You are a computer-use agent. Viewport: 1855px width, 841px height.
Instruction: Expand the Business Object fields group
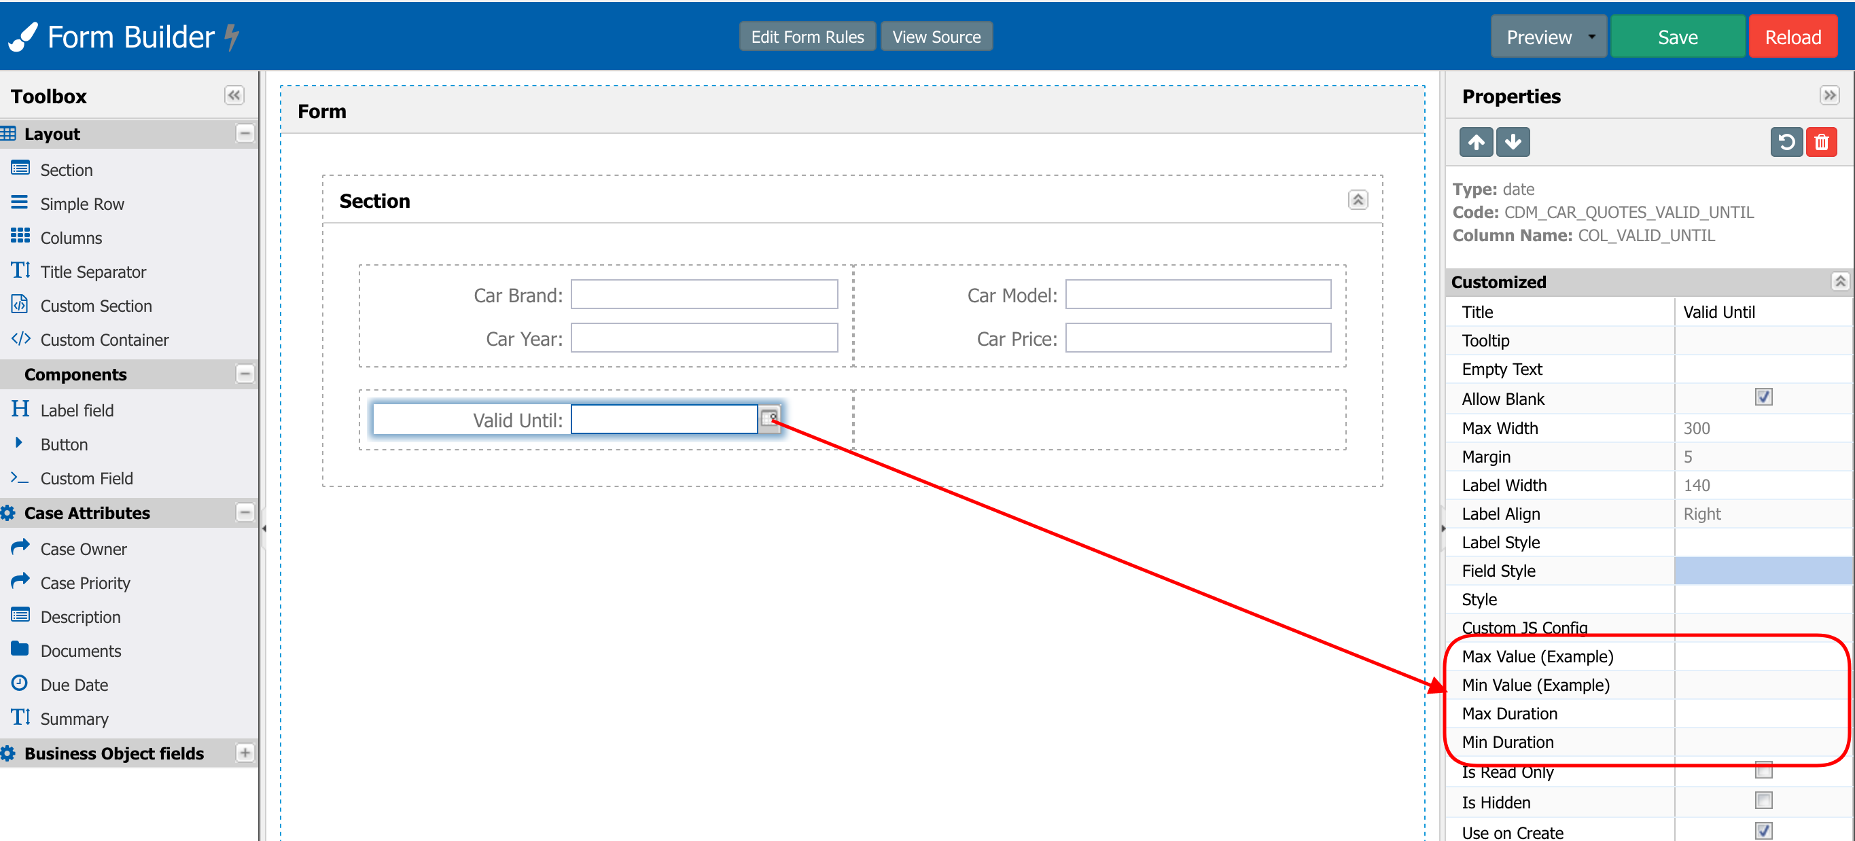click(245, 753)
